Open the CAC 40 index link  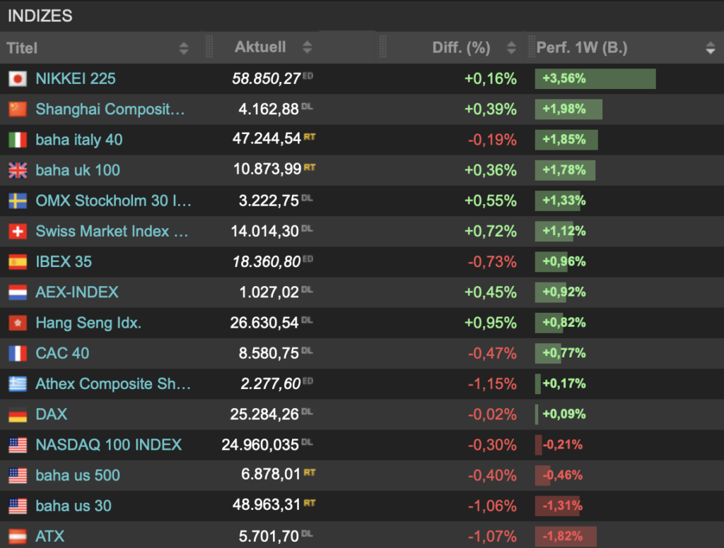tap(62, 353)
